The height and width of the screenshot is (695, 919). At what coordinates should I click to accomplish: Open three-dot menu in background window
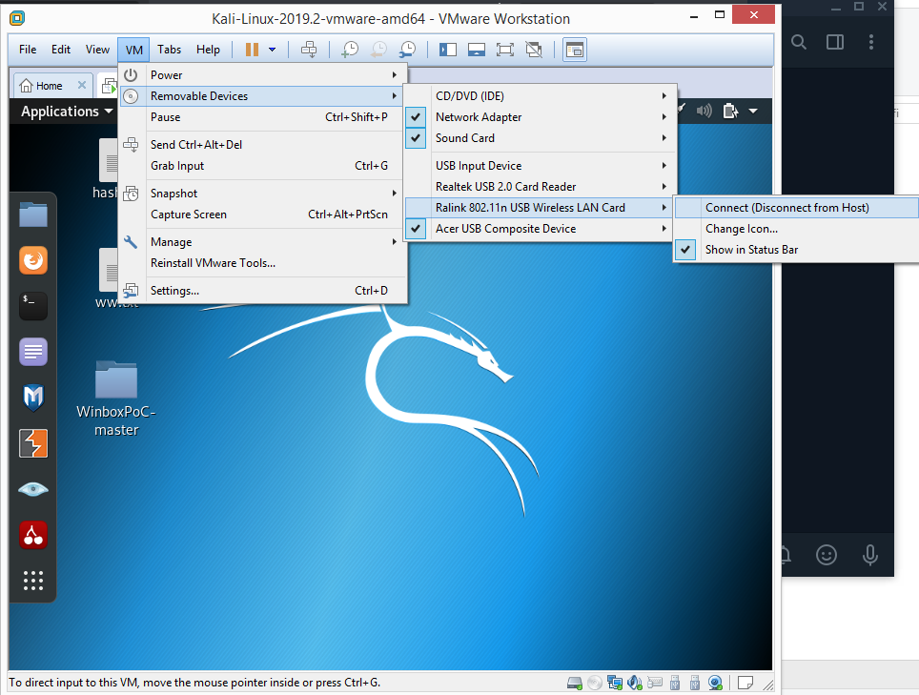871,42
